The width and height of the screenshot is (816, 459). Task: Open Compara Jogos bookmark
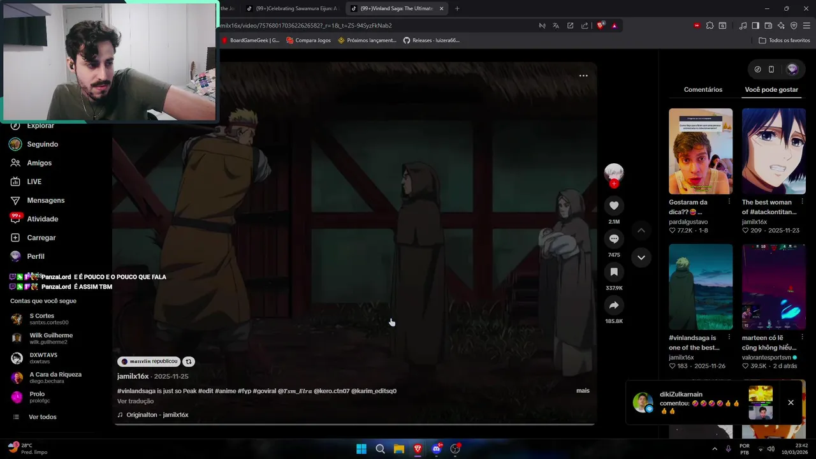point(309,40)
